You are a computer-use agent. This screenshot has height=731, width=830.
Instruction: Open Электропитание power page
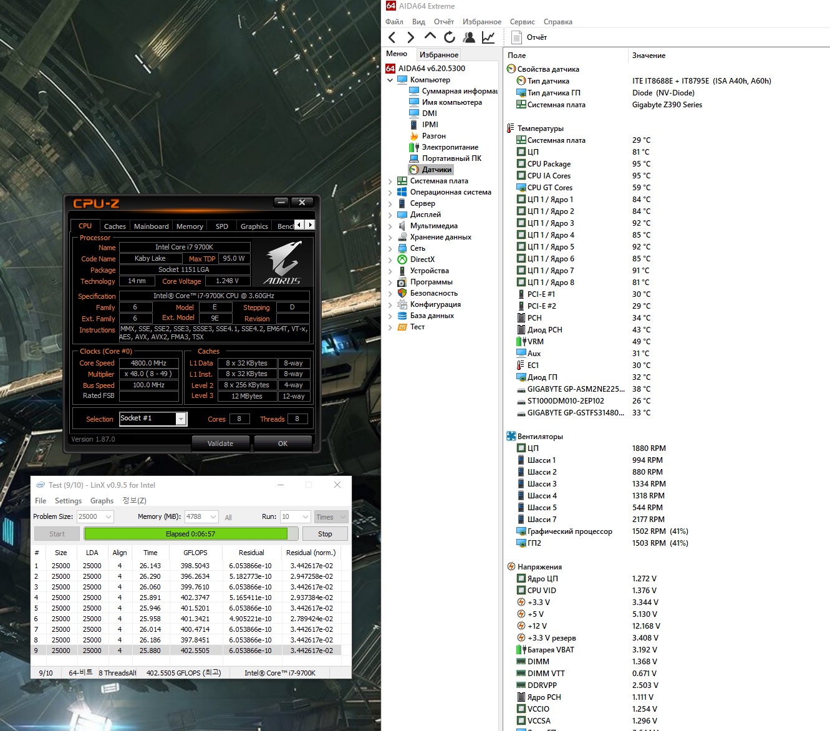(443, 147)
